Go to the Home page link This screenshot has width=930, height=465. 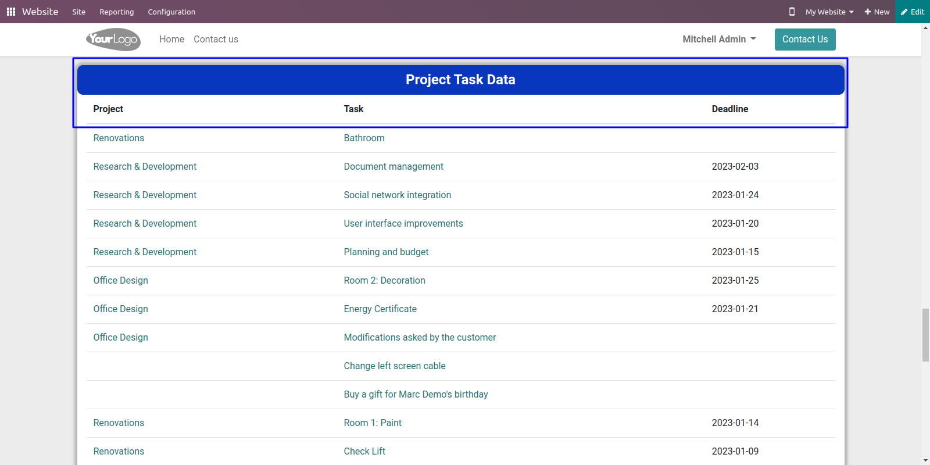pos(171,39)
